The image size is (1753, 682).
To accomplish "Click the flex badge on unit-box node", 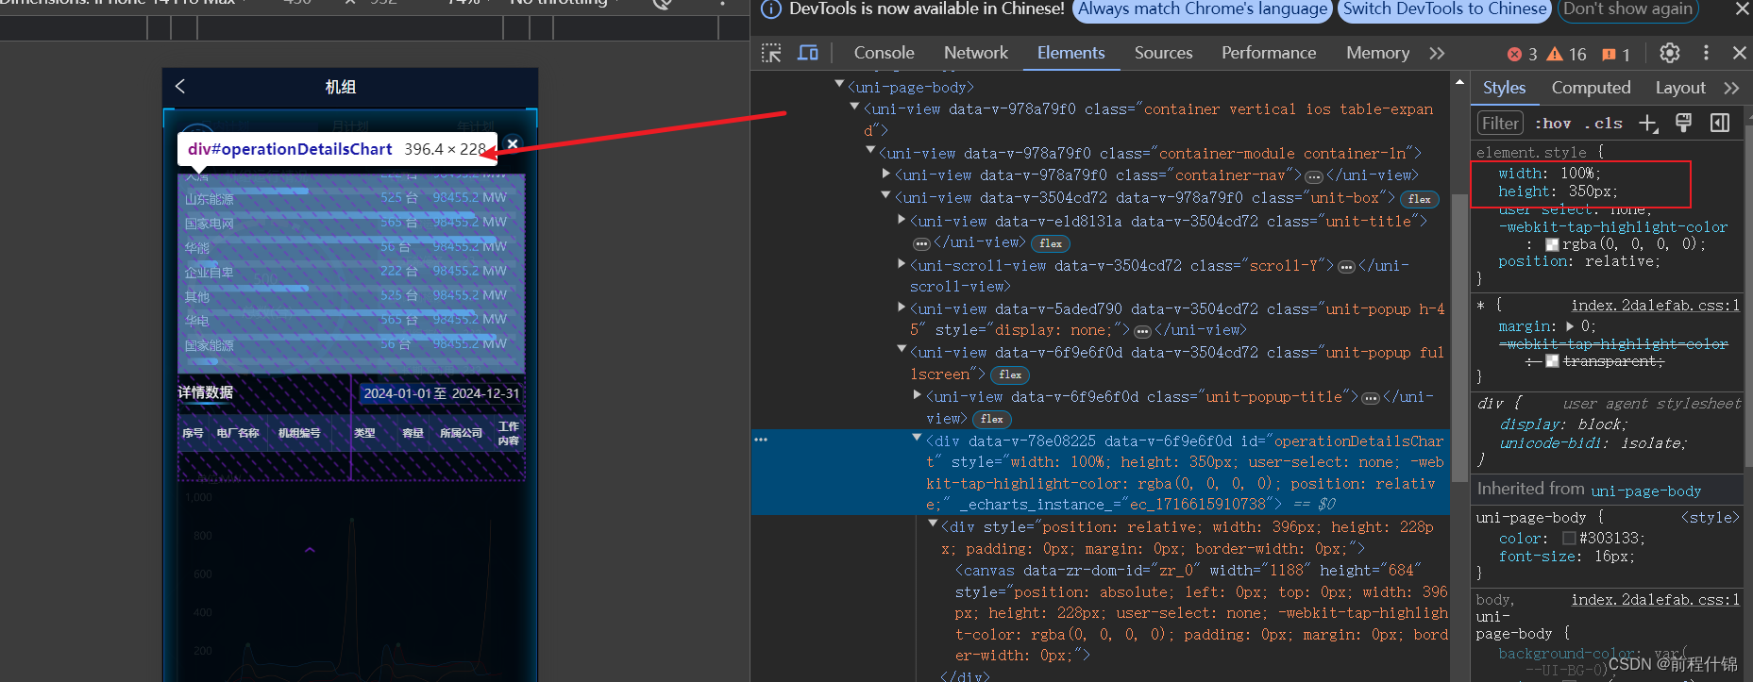I will [x=1419, y=199].
